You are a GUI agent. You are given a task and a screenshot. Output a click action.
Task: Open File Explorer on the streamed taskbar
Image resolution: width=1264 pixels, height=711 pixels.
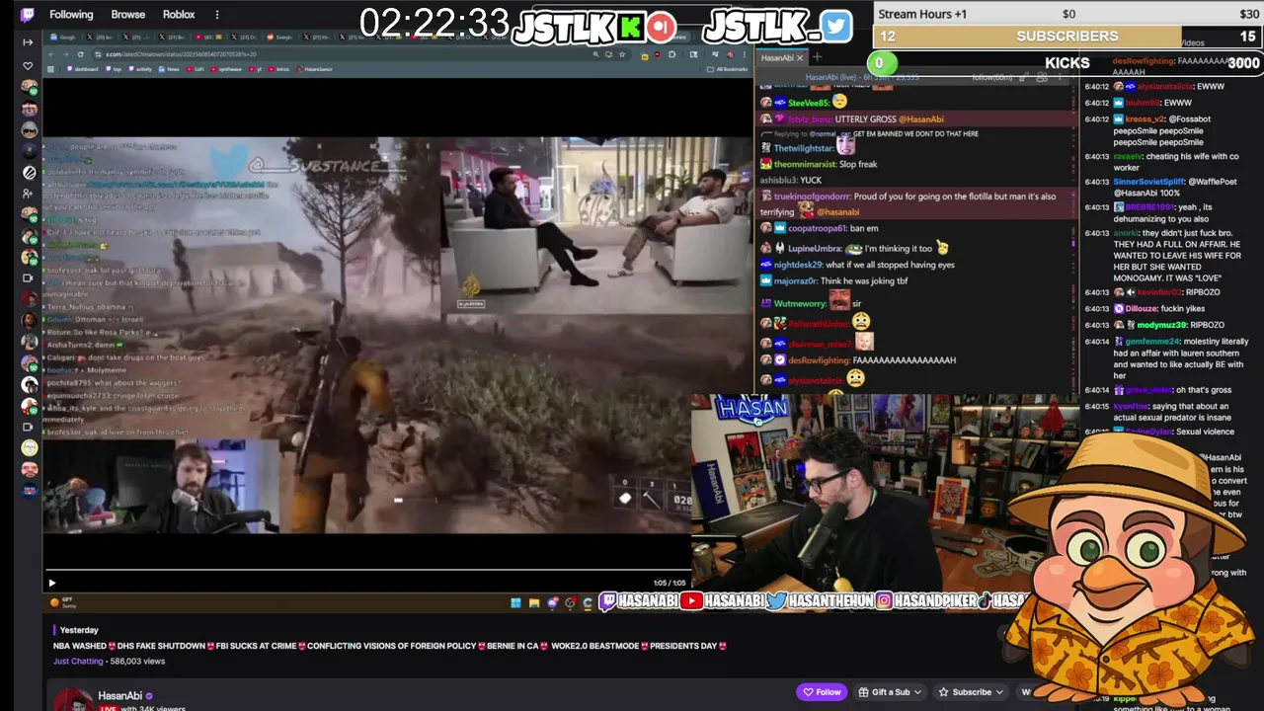[534, 602]
